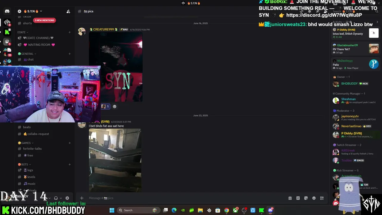Expand the Activity section arrow
Image resolution: width=382 pixels, height=215 pixels.
click(x=377, y=22)
